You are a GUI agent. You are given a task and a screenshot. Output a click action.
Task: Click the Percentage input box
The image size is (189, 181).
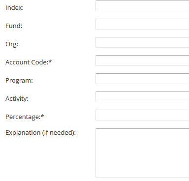click(x=142, y=115)
